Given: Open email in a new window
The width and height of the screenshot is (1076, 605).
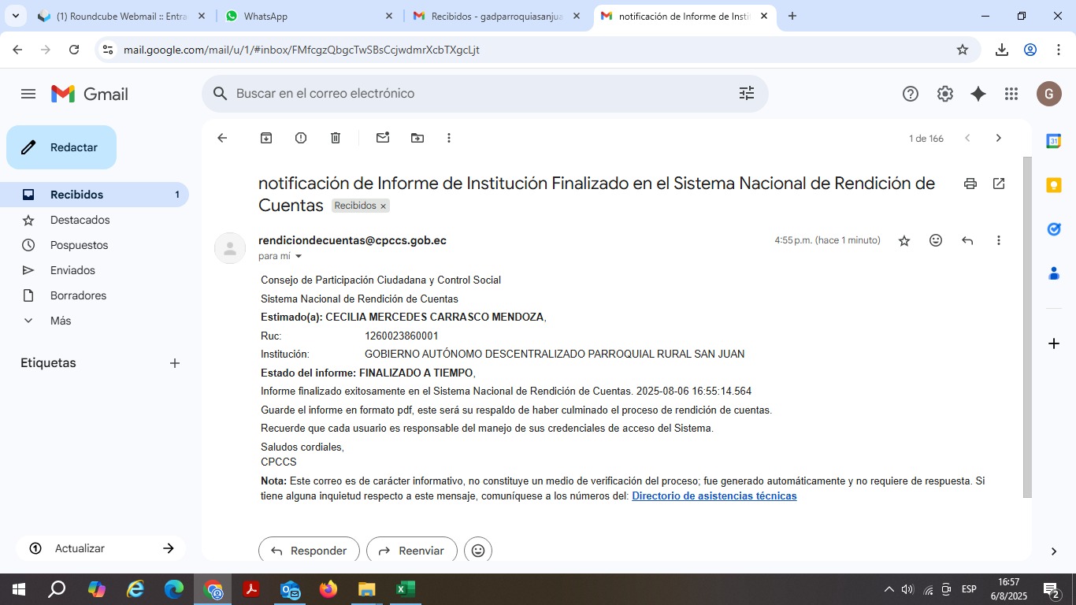Looking at the screenshot, I should pyautogui.click(x=999, y=184).
